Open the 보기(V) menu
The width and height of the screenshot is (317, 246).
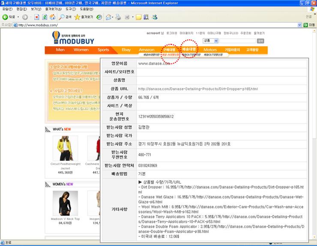tap(36, 9)
